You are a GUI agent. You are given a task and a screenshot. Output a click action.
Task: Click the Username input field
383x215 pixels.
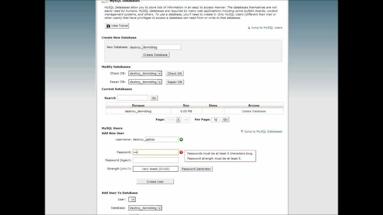(x=162, y=139)
